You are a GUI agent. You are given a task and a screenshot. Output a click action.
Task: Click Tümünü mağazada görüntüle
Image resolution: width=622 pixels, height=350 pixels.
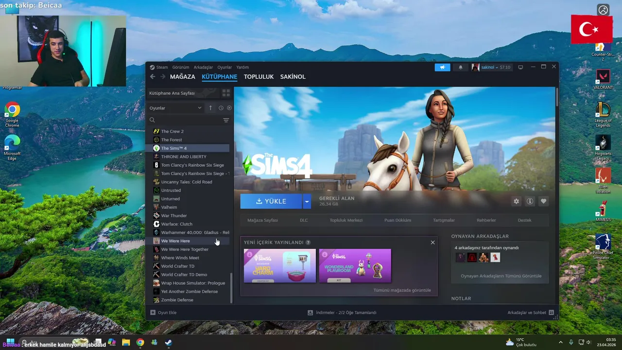pos(402,290)
